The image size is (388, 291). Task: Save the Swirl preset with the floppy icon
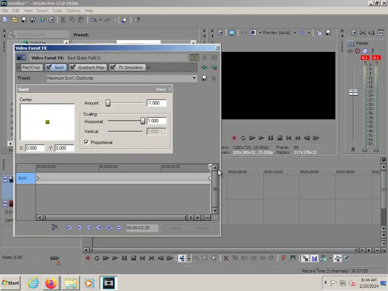click(x=204, y=78)
